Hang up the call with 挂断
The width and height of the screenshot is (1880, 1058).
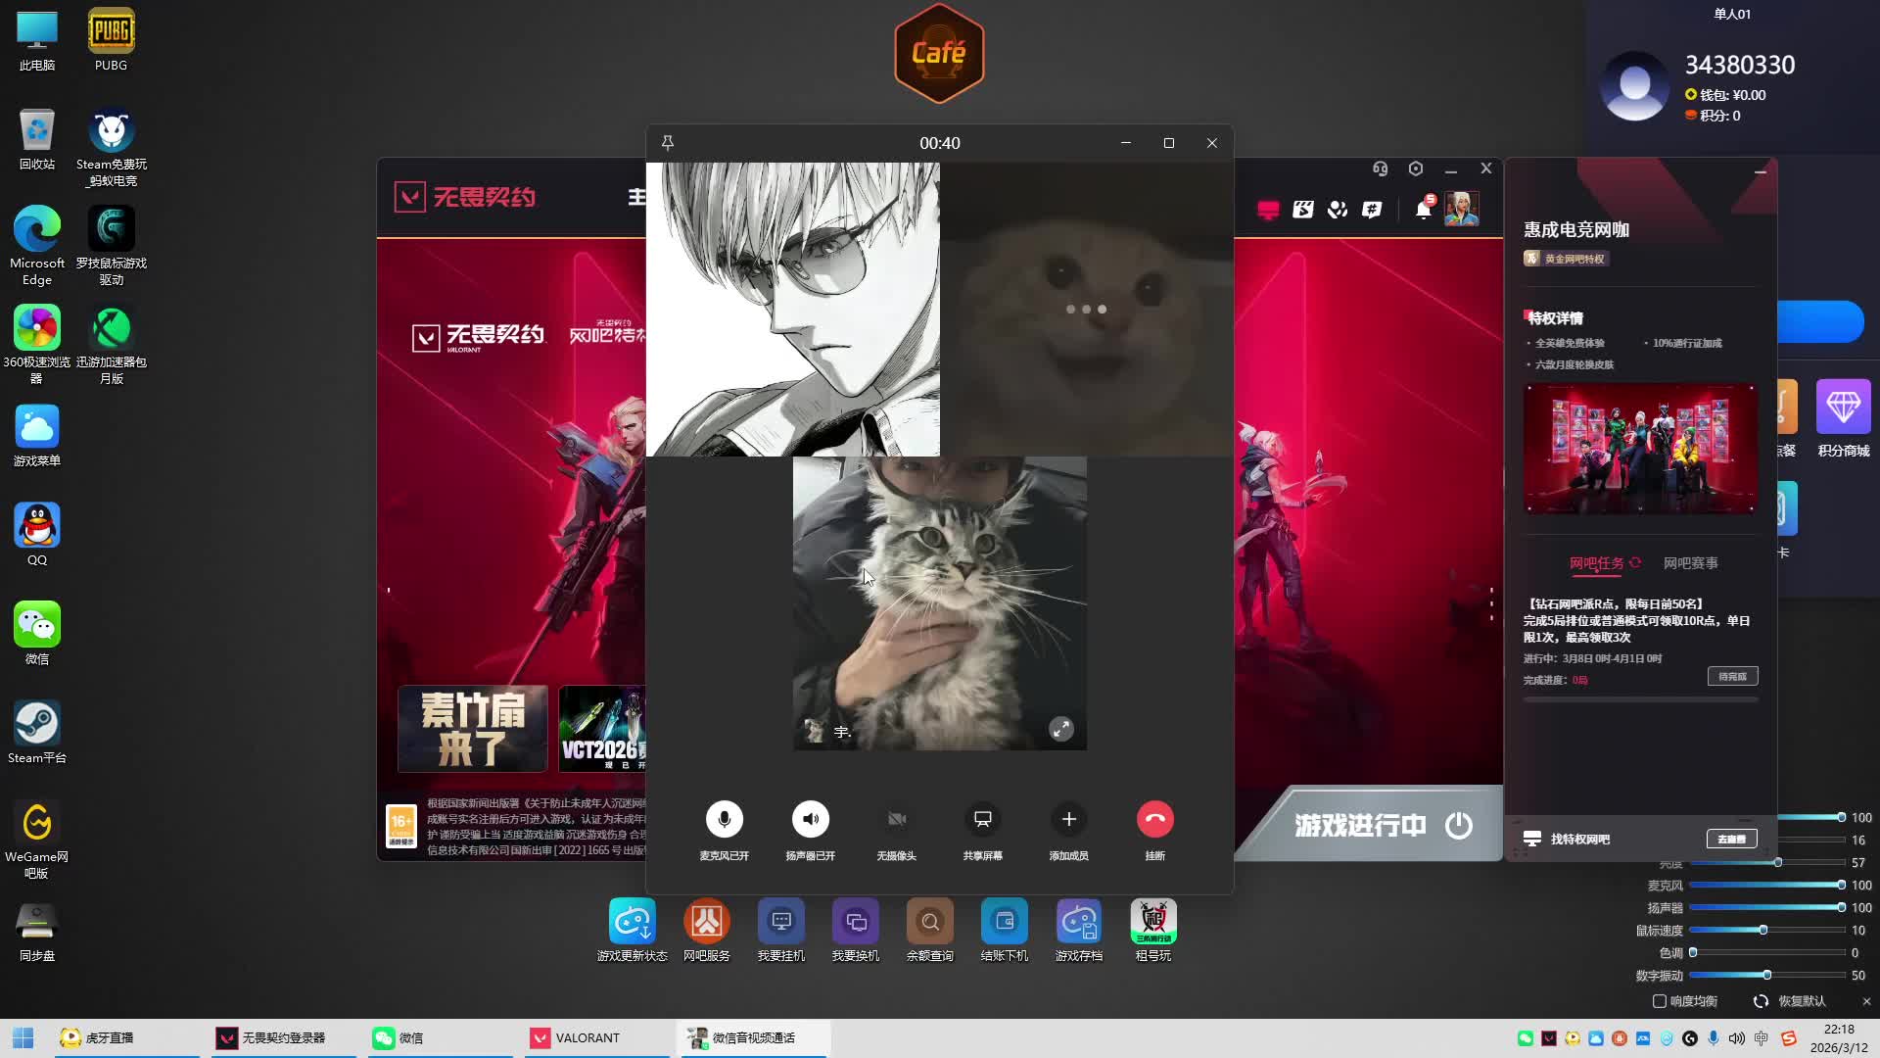[1154, 819]
